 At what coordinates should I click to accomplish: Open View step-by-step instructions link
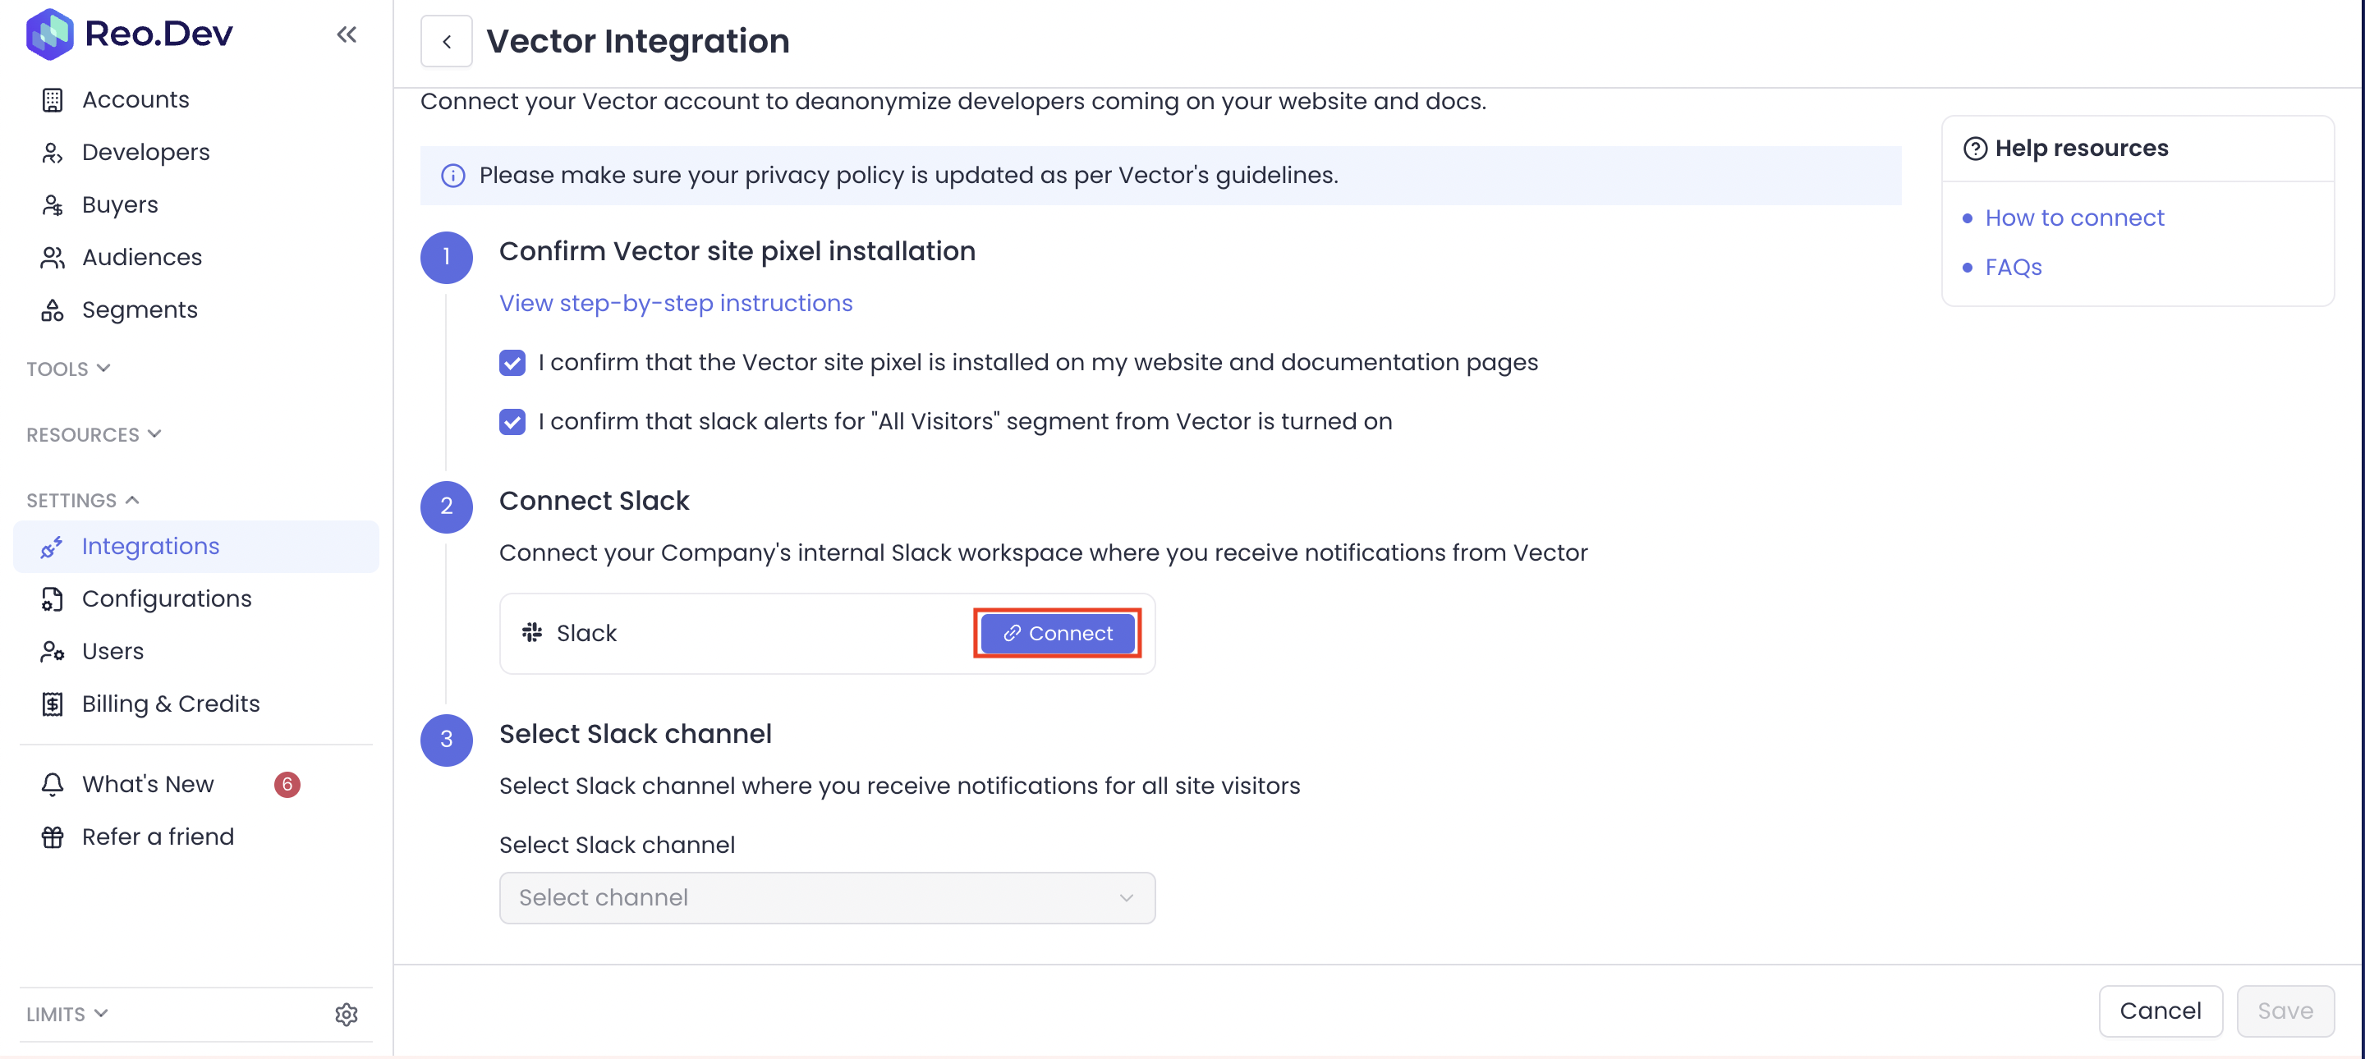(x=676, y=304)
